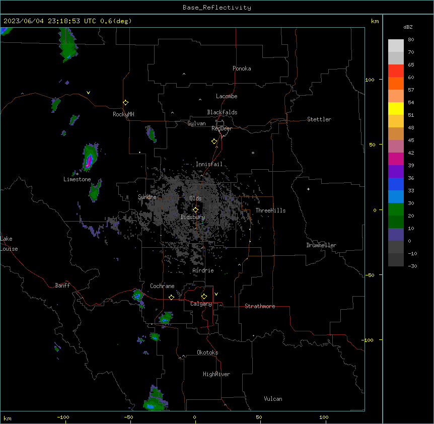The height and width of the screenshot is (424, 434).
Task: Click the 80 value on the legend
Action: (x=411, y=40)
